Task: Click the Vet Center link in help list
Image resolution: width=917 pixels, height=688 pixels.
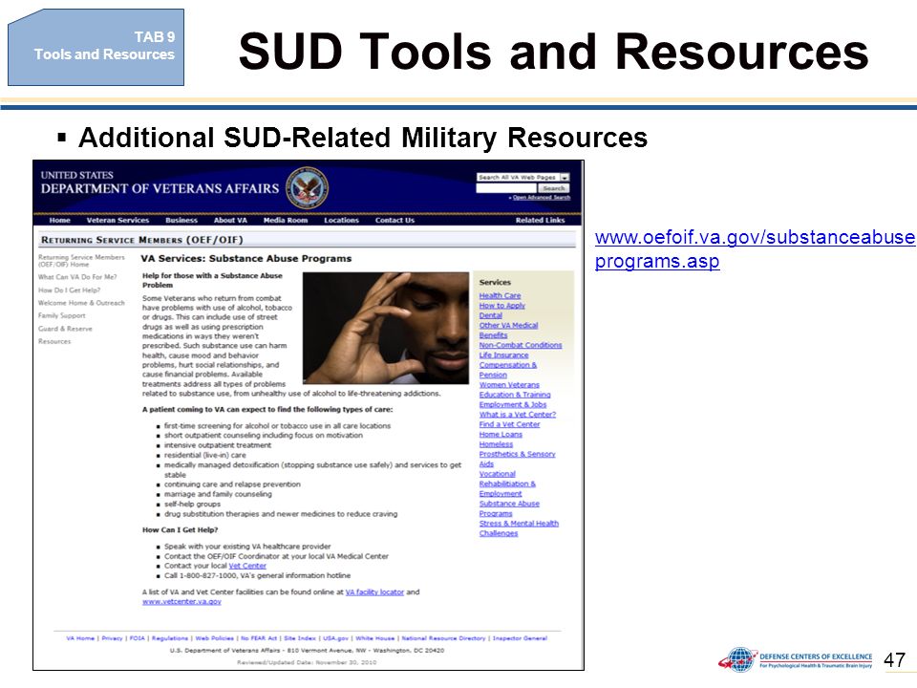Action: point(247,567)
